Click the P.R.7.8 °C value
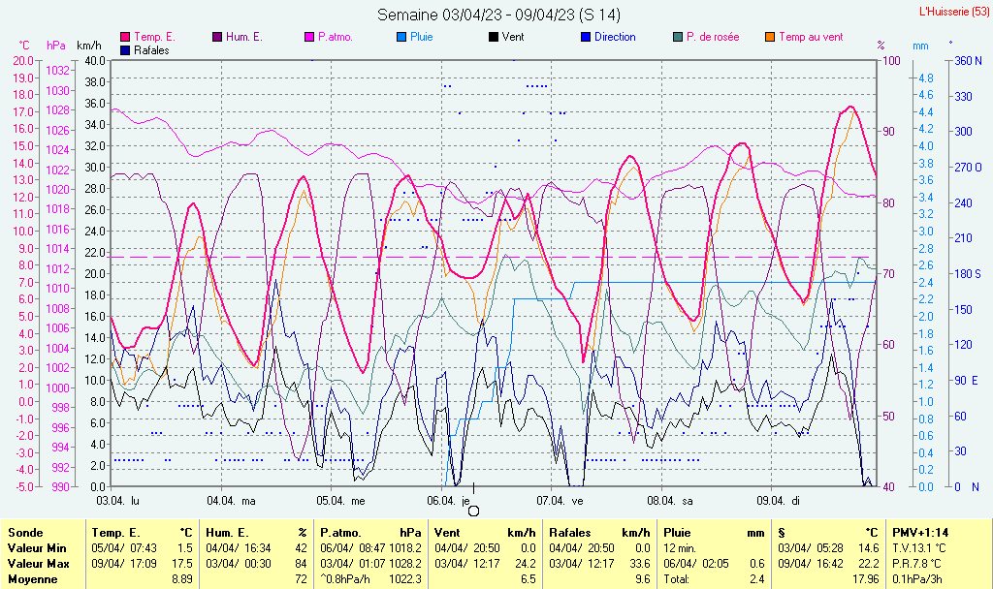 [x=917, y=563]
